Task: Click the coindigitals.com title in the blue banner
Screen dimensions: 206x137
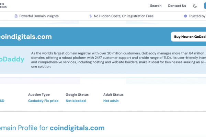Action: pyautogui.click(x=26, y=37)
